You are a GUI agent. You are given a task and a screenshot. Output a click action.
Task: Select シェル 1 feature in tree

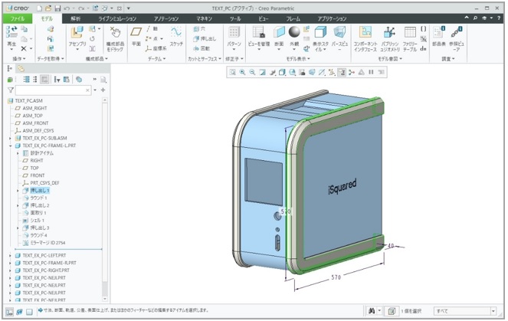[x=38, y=221]
